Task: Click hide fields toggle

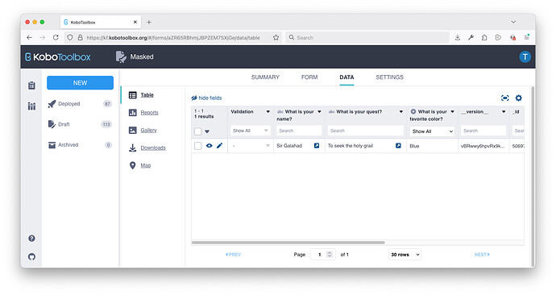Action: click(206, 98)
